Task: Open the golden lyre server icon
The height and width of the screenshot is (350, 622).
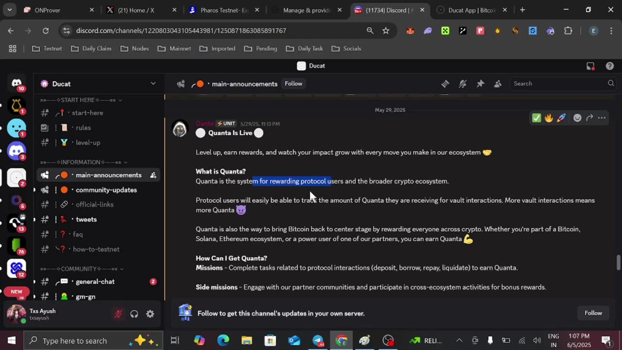Action: [17, 105]
